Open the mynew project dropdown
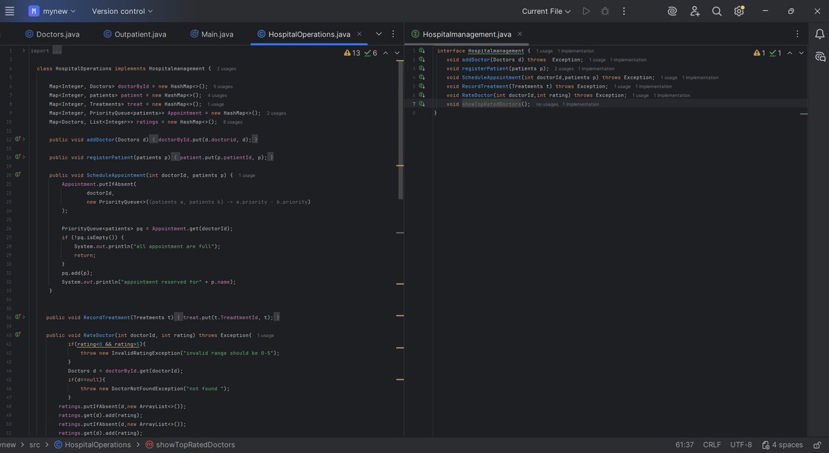This screenshot has width=829, height=453. 53,11
